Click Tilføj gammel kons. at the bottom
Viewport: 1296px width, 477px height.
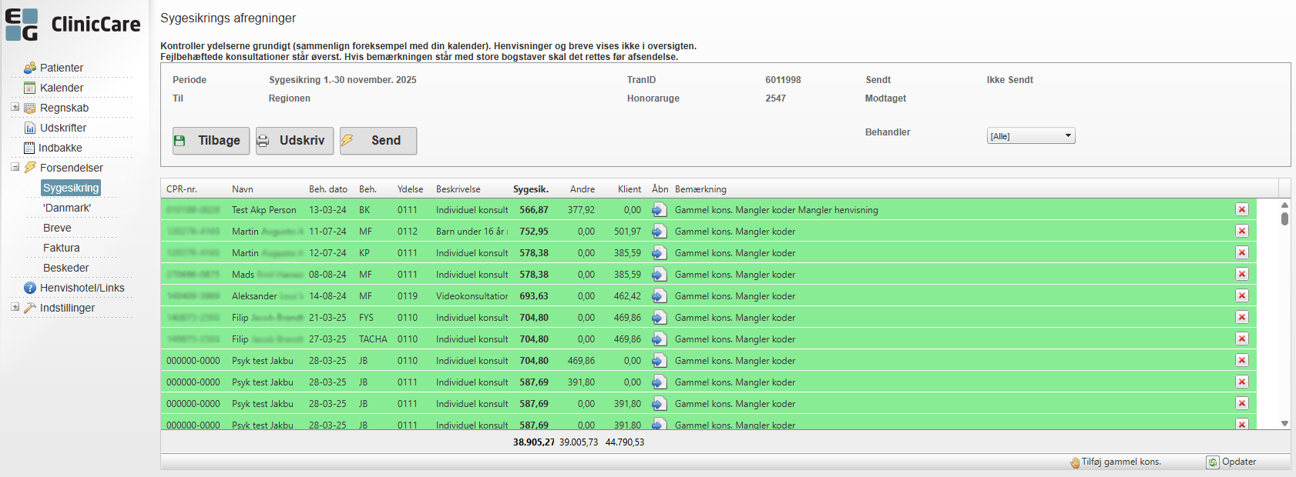tap(1115, 462)
